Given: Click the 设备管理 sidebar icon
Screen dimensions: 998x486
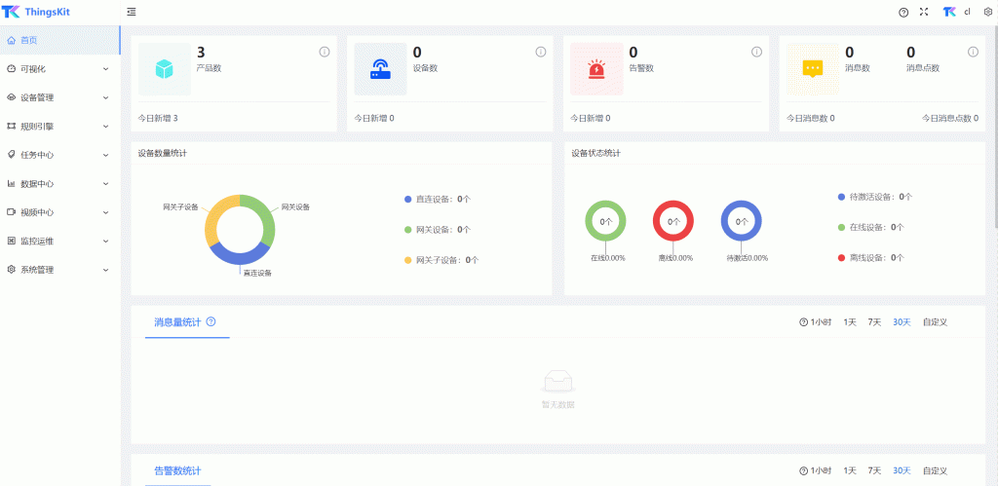Looking at the screenshot, I should click(11, 97).
